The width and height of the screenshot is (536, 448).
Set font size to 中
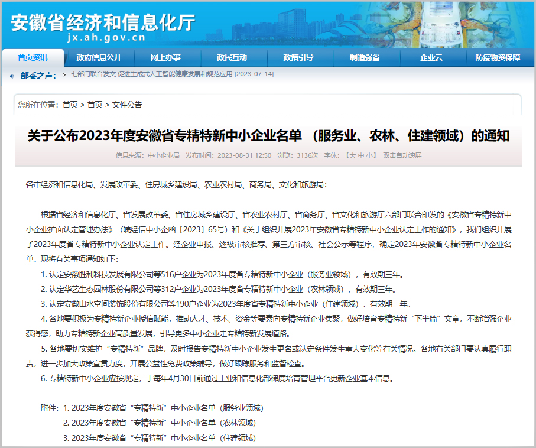360,155
